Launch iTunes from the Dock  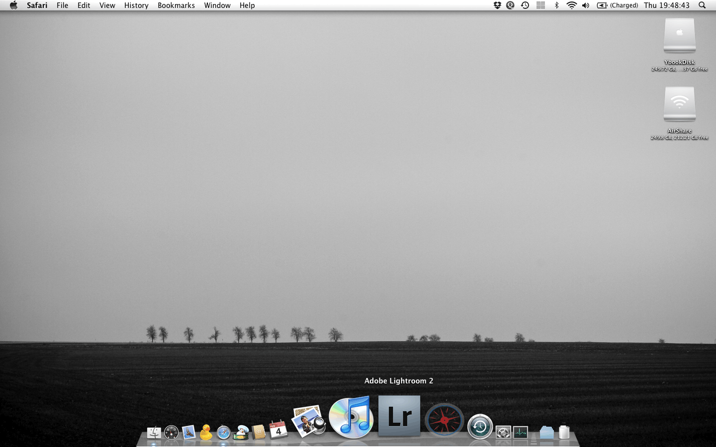[351, 417]
